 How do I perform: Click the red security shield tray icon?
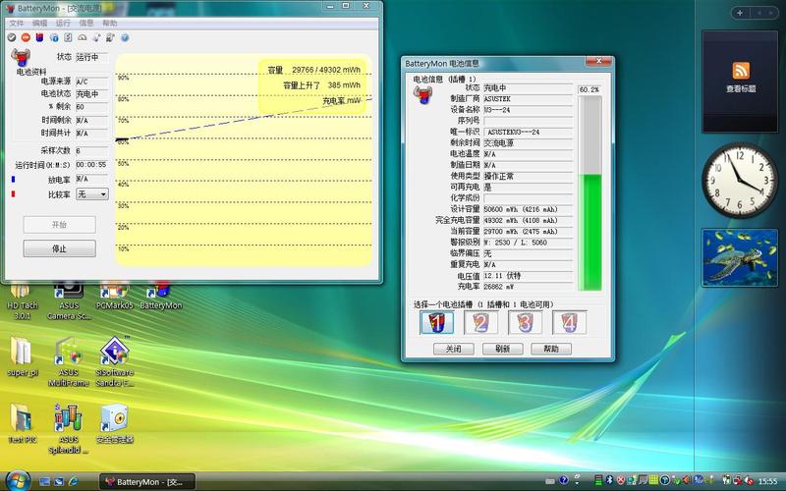coord(621,480)
